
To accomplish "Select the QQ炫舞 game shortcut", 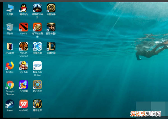I will click(24, 85).
